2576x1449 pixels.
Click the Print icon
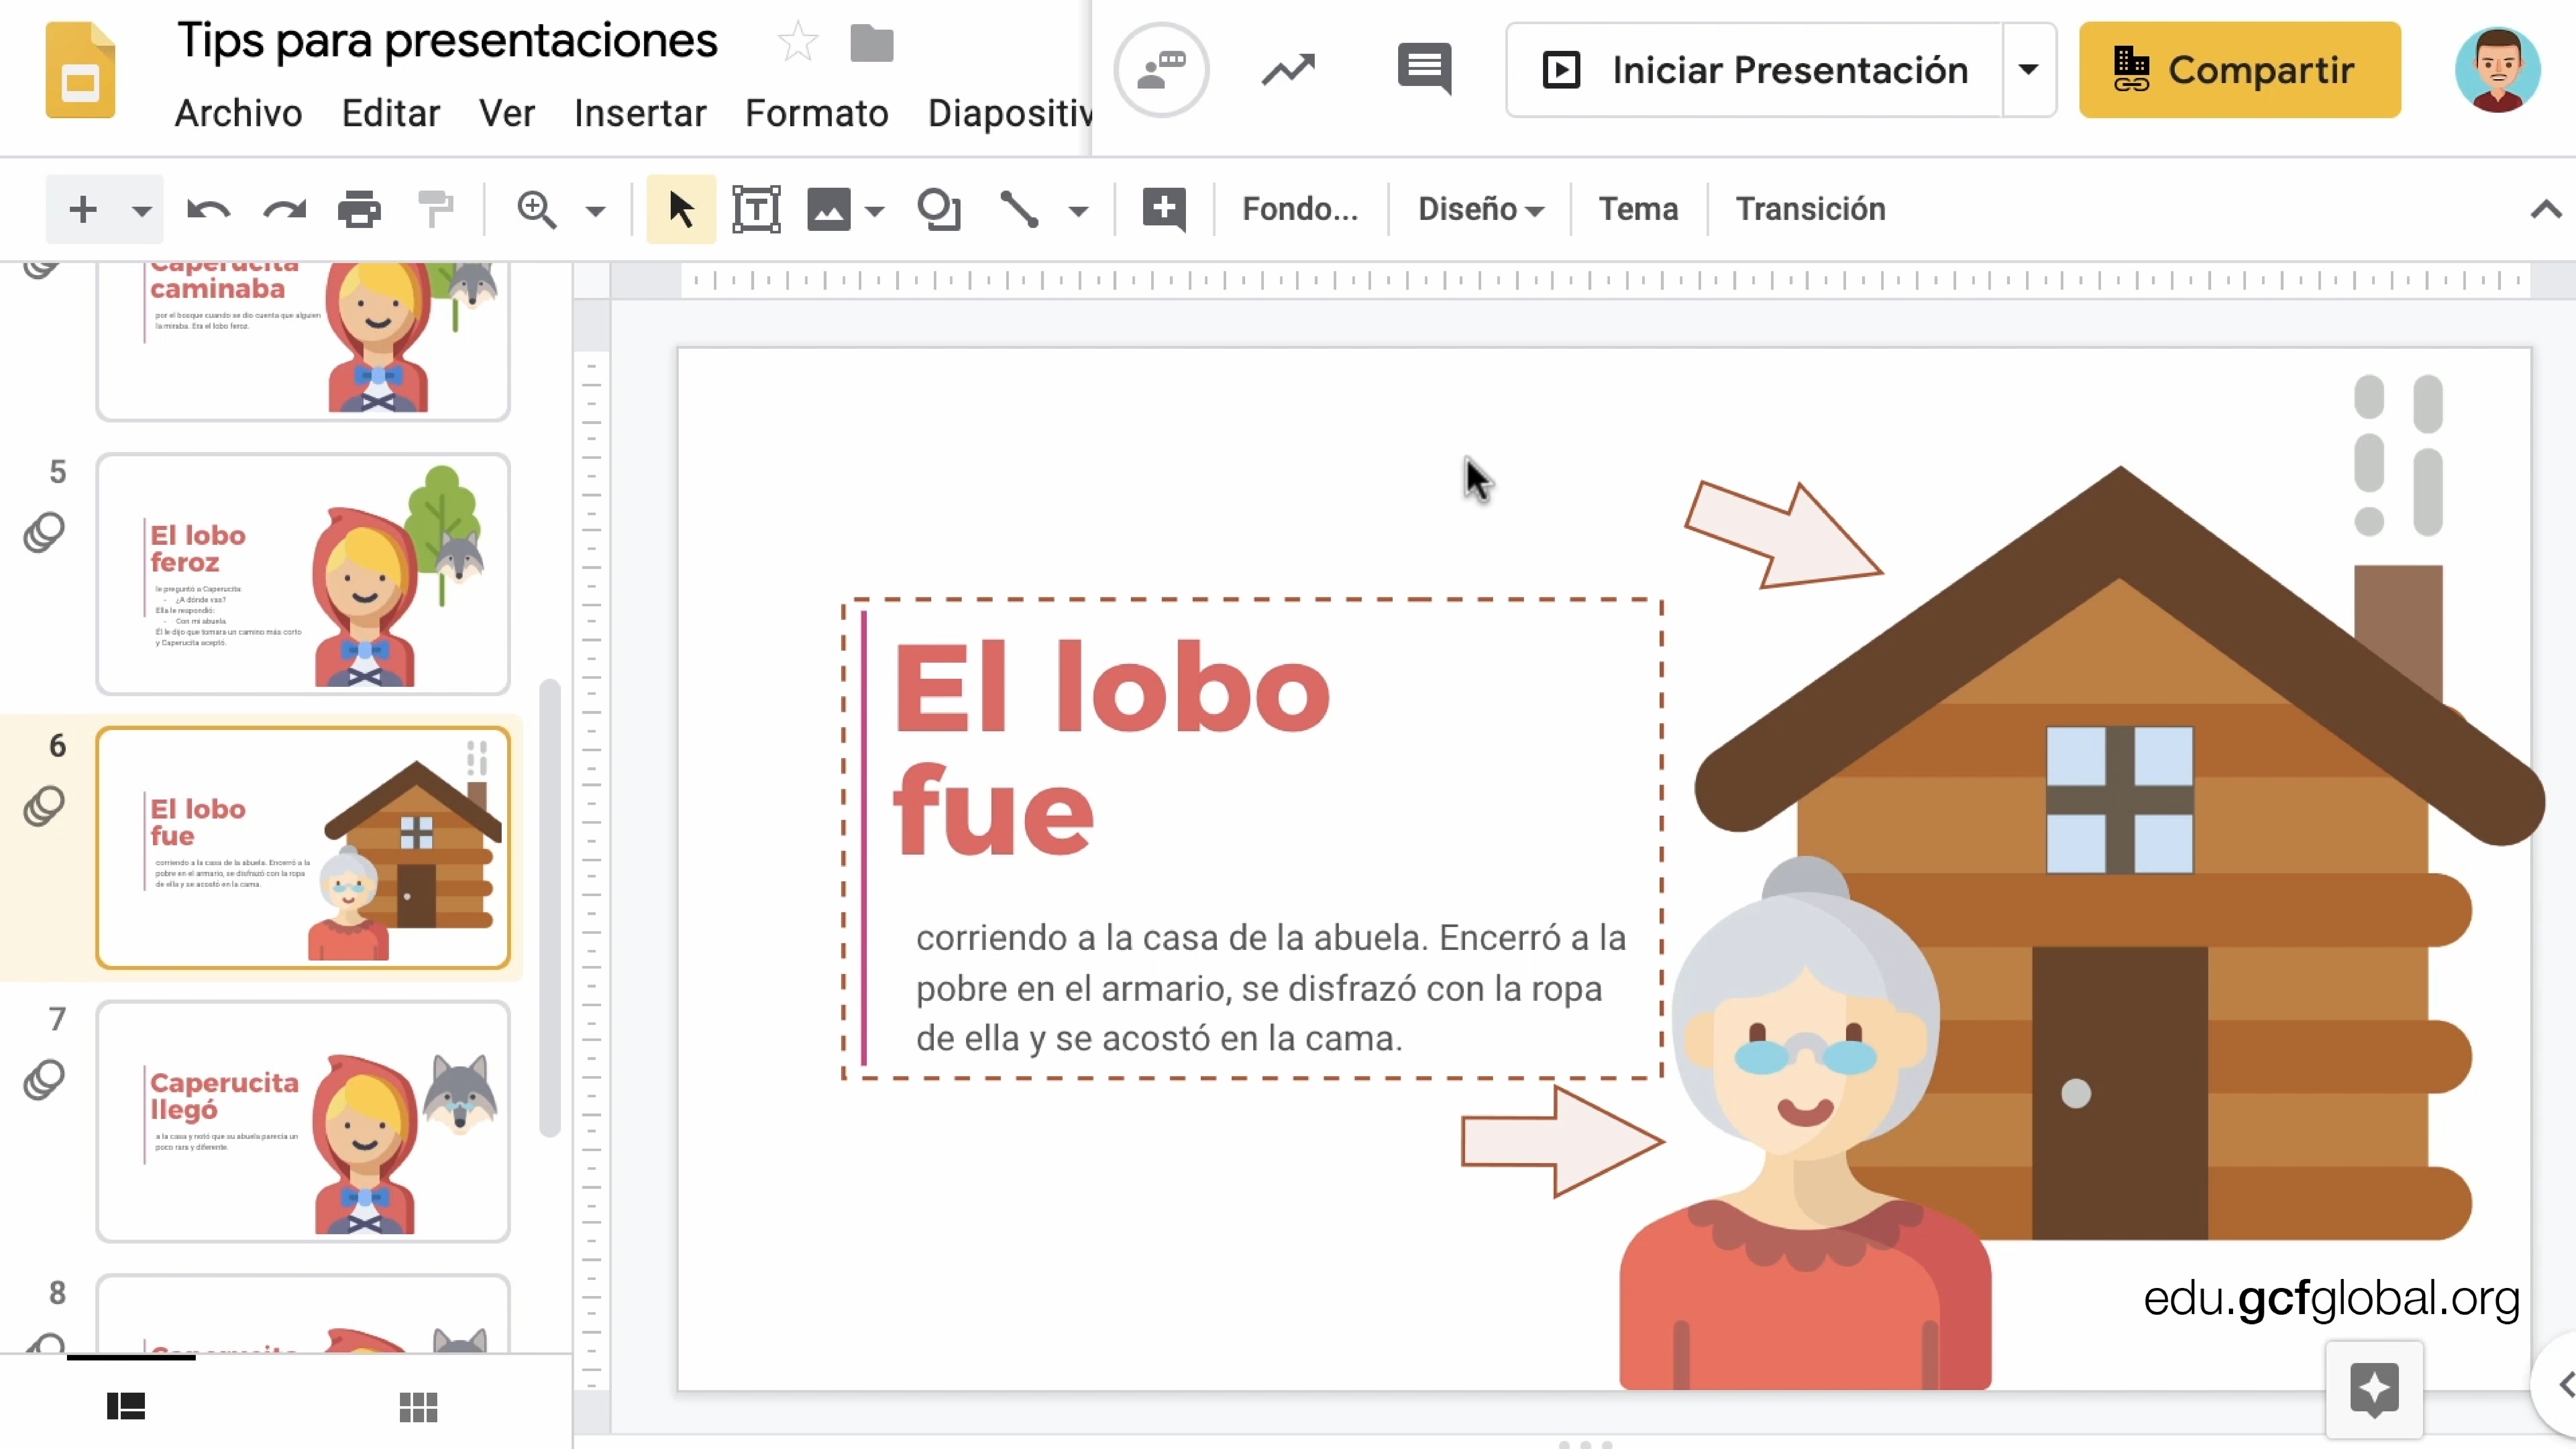point(359,210)
